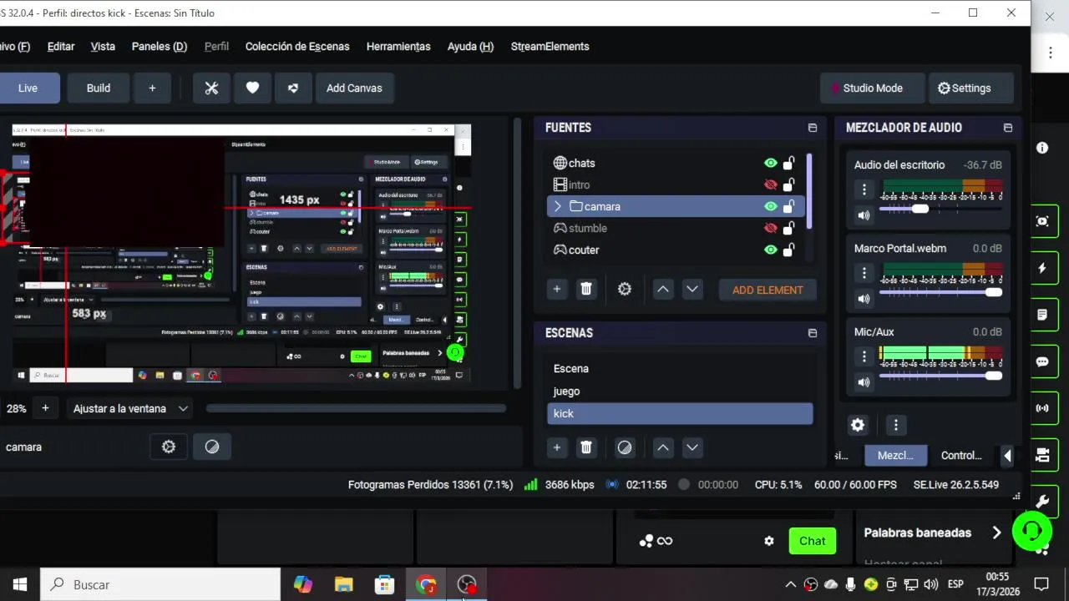Click the green lightning bolt sidebar icon
The image size is (1069, 601).
(1042, 268)
